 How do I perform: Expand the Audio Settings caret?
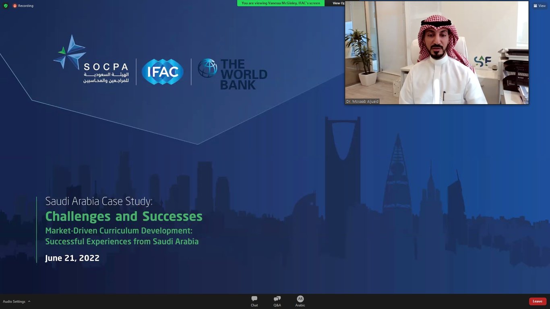tap(29, 301)
